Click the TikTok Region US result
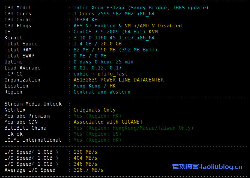Viewport: 250px width, 178px height. tap(97, 134)
